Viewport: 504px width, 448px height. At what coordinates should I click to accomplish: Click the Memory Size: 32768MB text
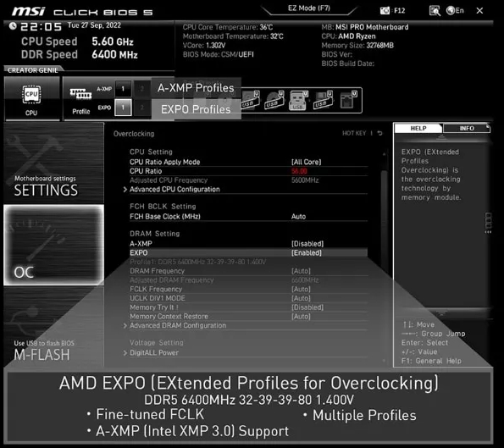click(x=357, y=46)
